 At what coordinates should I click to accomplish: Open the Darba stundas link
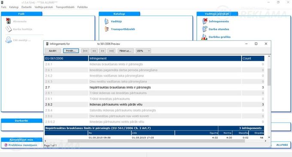[219, 29]
